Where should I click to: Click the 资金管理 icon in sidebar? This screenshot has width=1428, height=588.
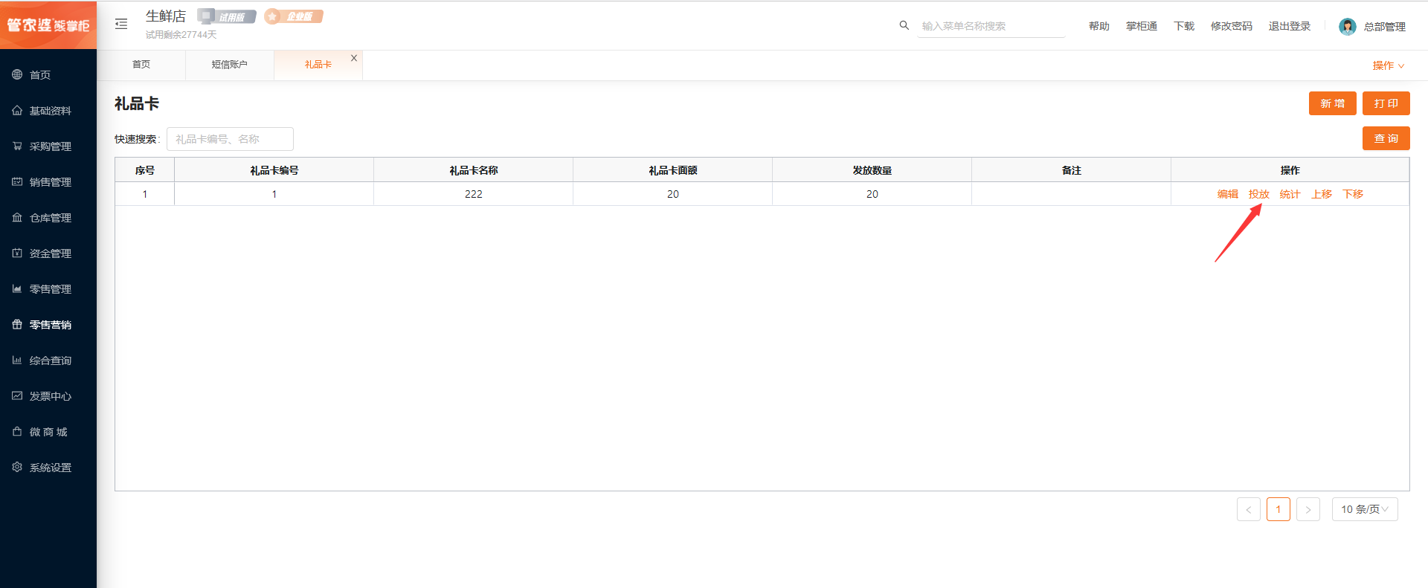[17, 253]
